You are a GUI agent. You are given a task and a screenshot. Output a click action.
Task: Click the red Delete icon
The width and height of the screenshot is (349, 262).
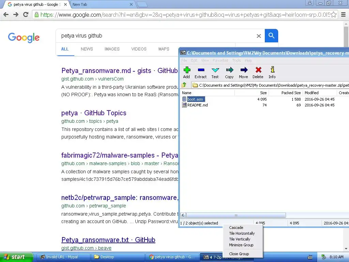(x=258, y=73)
